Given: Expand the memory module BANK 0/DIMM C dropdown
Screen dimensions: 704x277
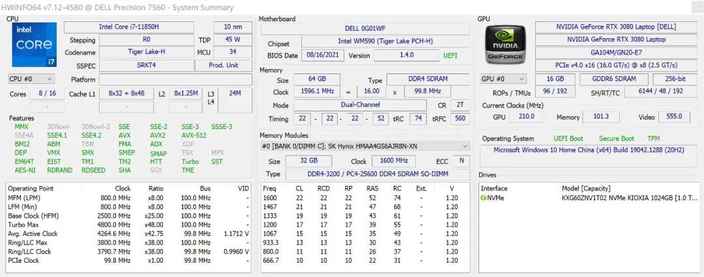Looking at the screenshot, I should (365, 146).
